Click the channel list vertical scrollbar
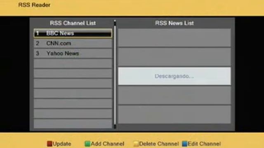This screenshot has height=148, width=264. pos(115,74)
